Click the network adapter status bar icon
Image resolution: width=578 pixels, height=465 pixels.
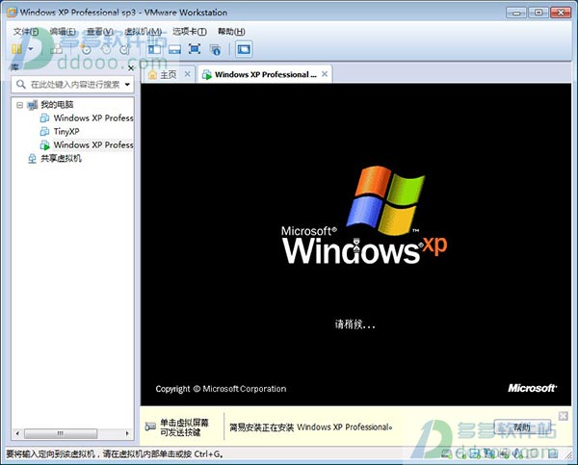[489, 454]
